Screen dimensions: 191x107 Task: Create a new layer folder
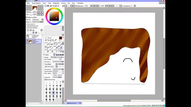(33, 30)
